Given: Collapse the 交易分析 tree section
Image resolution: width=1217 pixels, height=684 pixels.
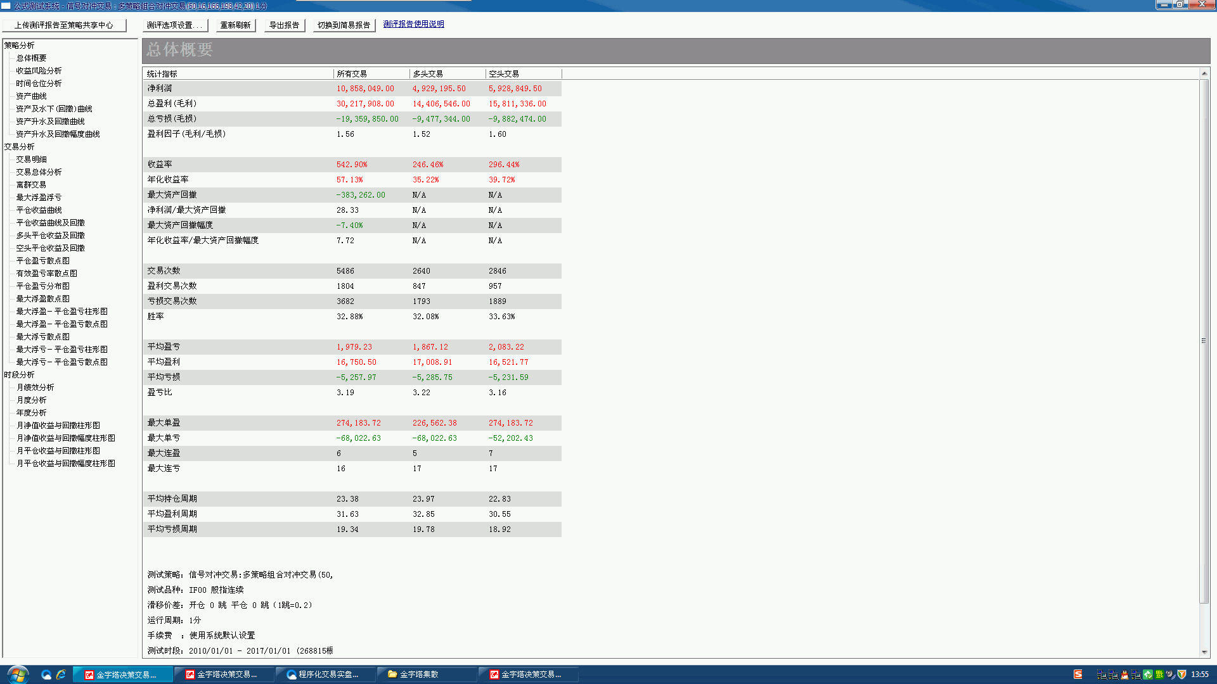Looking at the screenshot, I should [19, 147].
